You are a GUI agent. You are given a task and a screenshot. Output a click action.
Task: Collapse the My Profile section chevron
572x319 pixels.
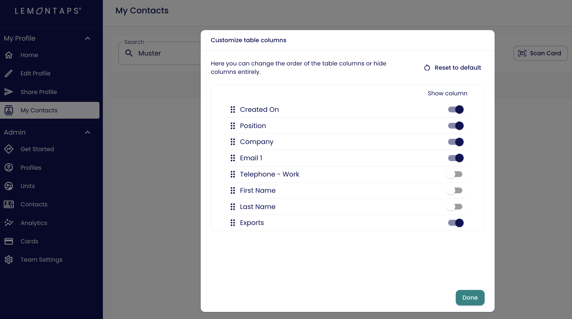pyautogui.click(x=88, y=38)
